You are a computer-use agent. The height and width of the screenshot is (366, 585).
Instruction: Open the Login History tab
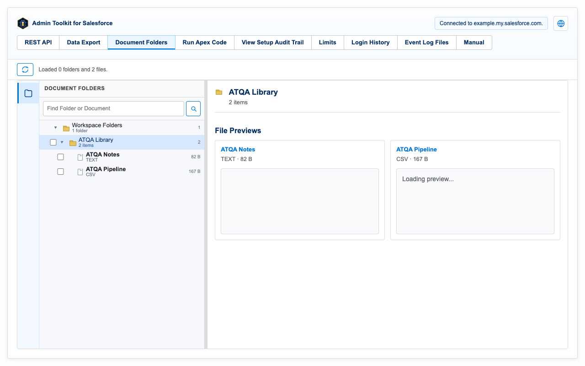pyautogui.click(x=370, y=43)
